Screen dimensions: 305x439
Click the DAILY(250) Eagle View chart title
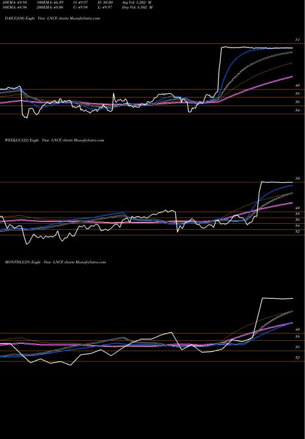pos(52,18)
